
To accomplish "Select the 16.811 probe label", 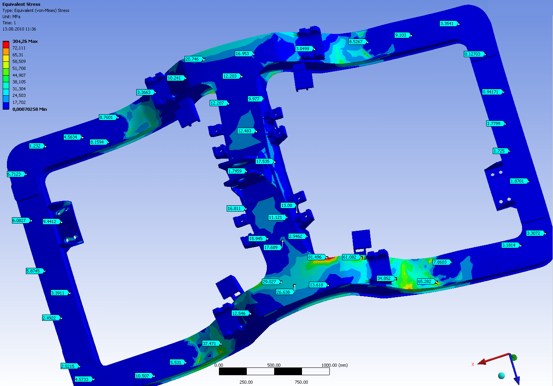I will pos(236,208).
